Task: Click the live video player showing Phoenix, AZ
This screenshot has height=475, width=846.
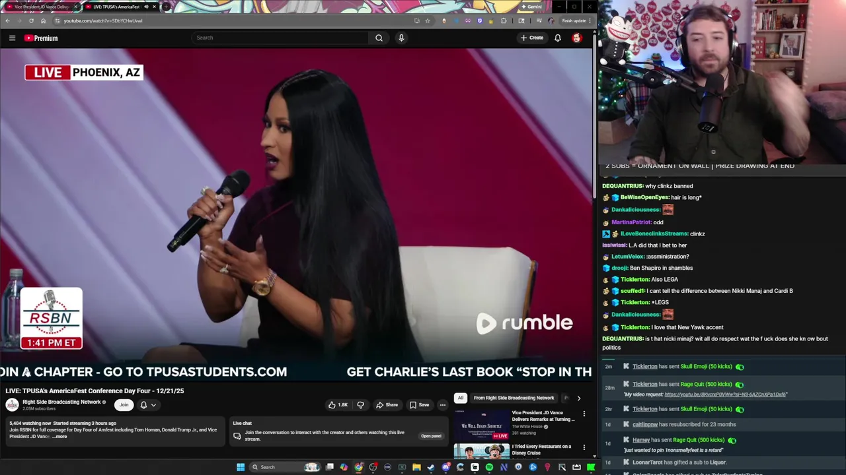Action: 297,214
